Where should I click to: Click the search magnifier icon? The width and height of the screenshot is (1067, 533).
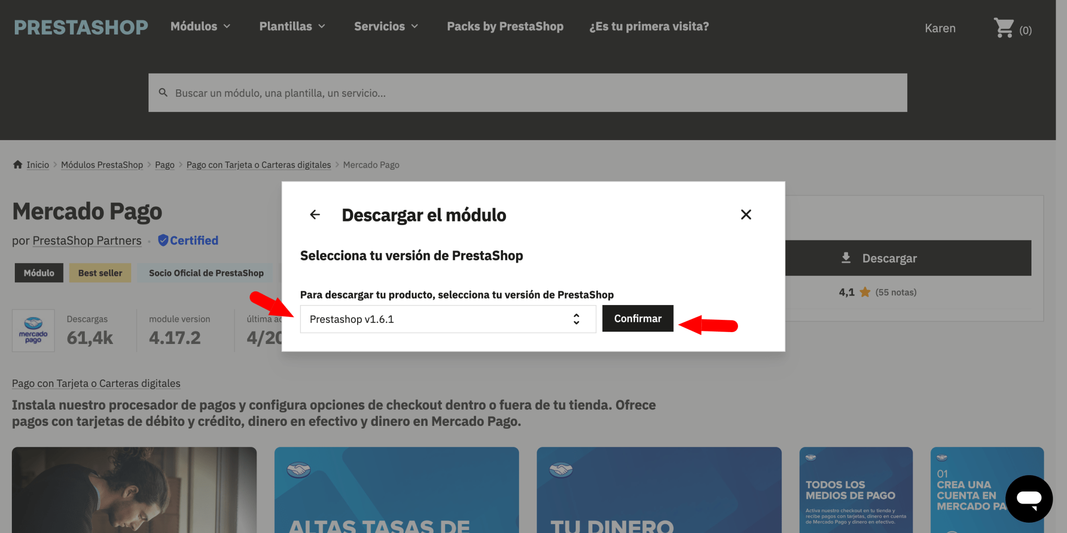tap(163, 92)
